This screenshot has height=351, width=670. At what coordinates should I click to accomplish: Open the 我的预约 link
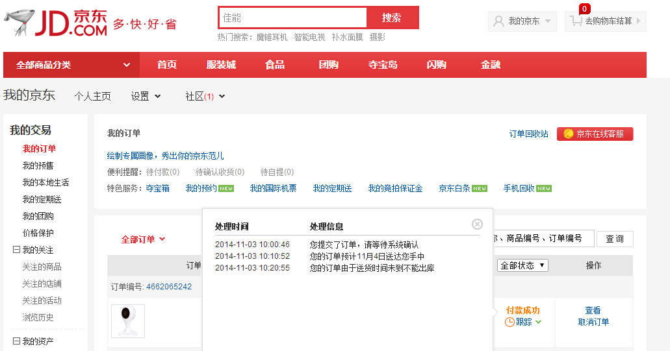[x=201, y=188]
